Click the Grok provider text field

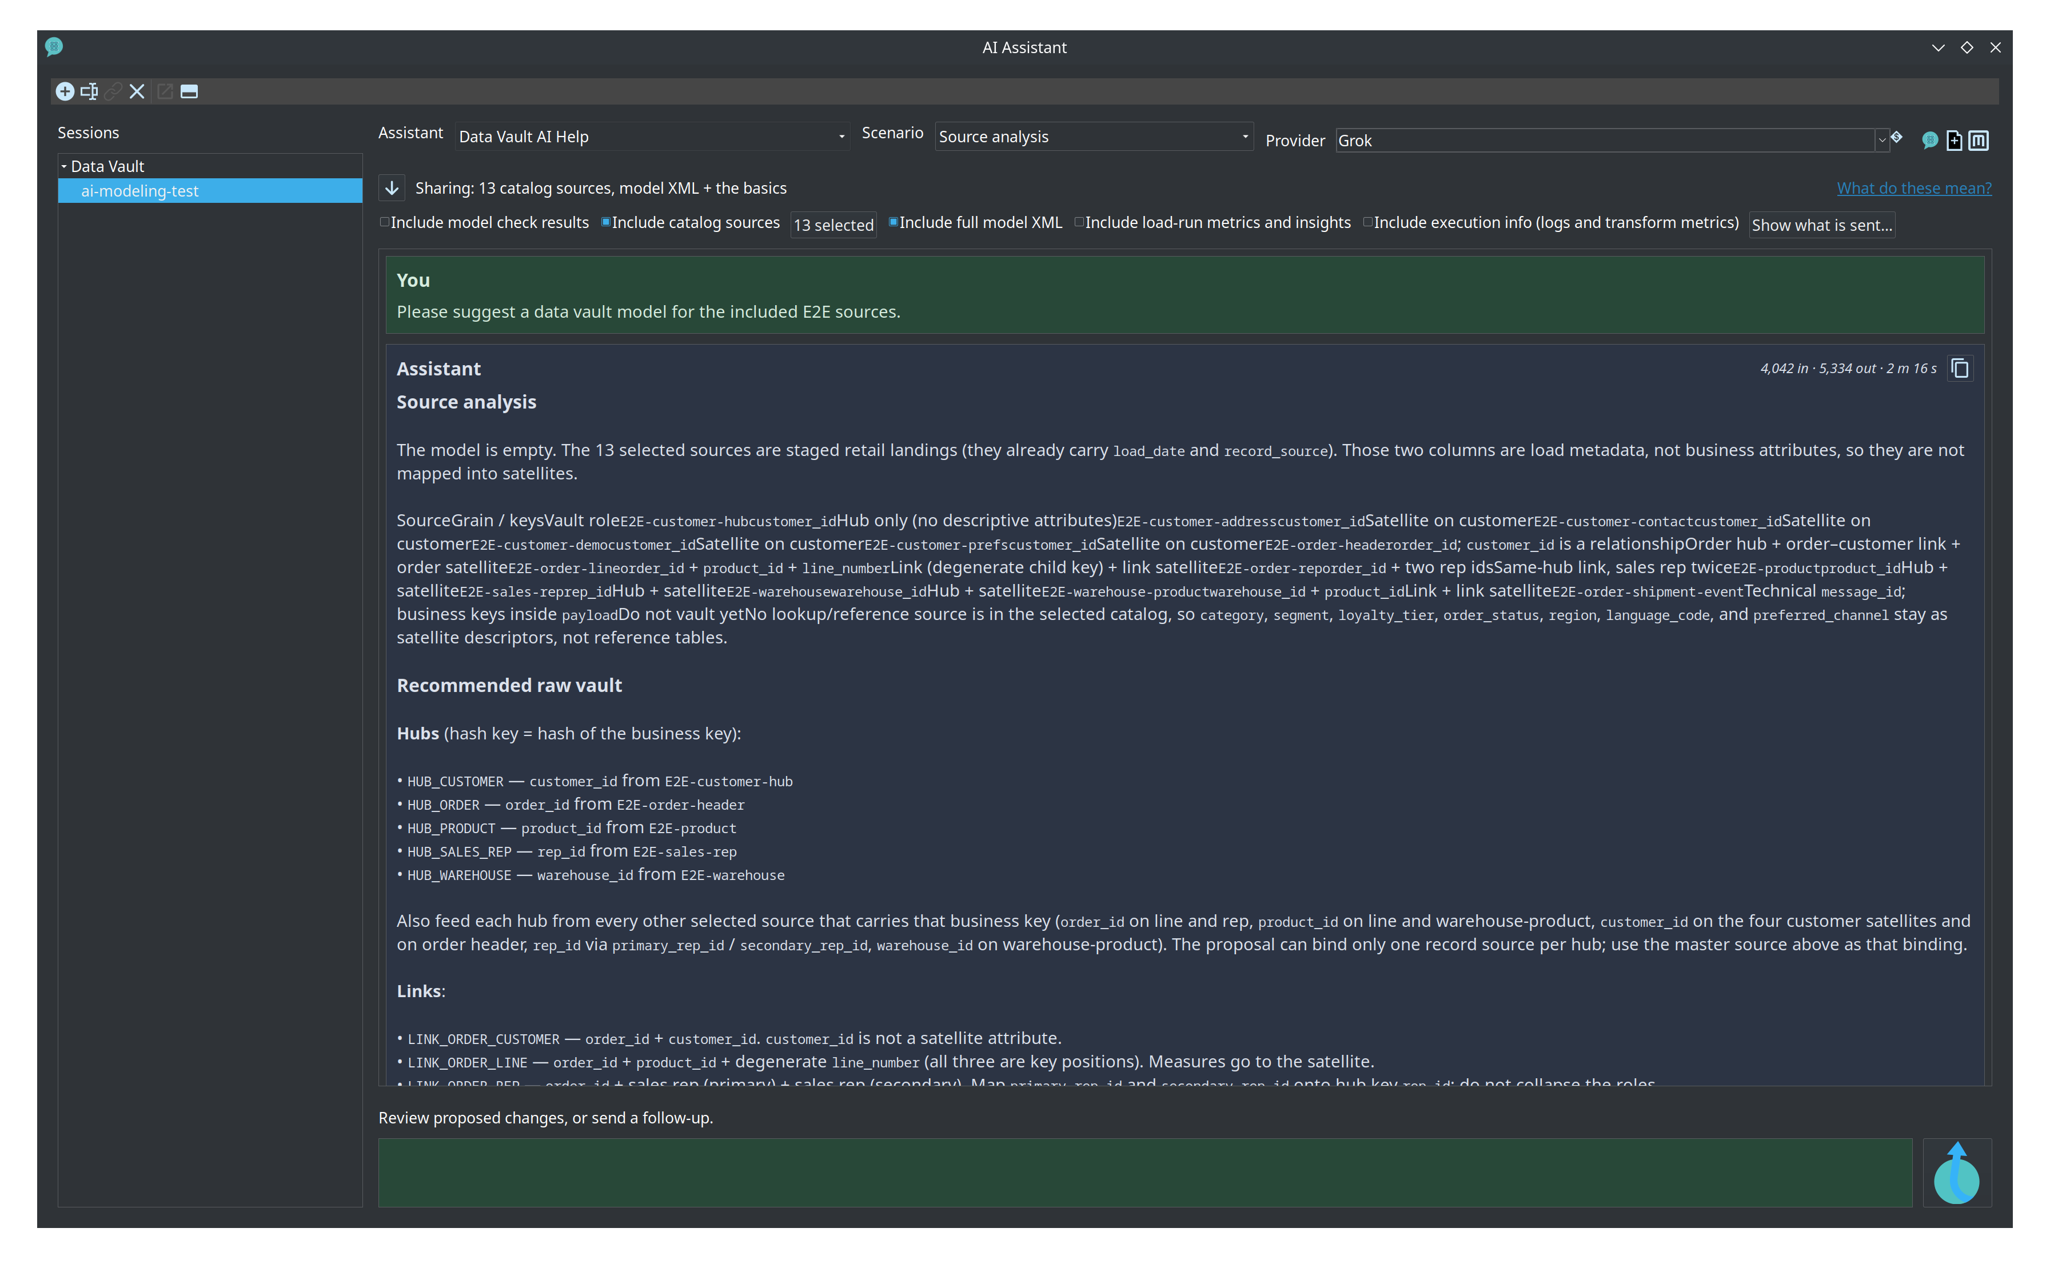click(x=1605, y=141)
